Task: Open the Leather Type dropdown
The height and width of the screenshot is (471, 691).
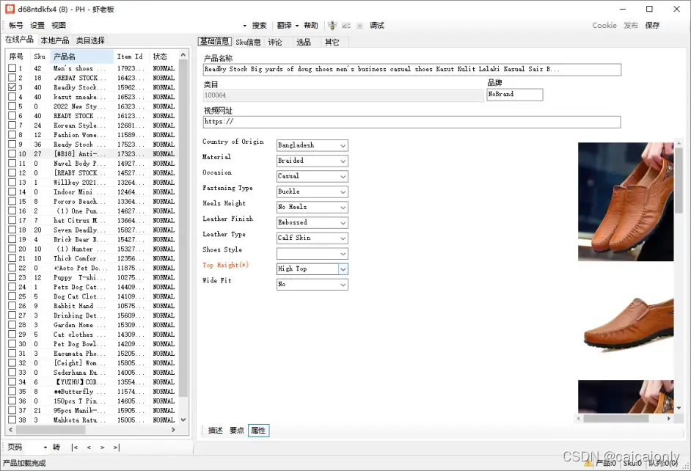Action: click(x=312, y=238)
